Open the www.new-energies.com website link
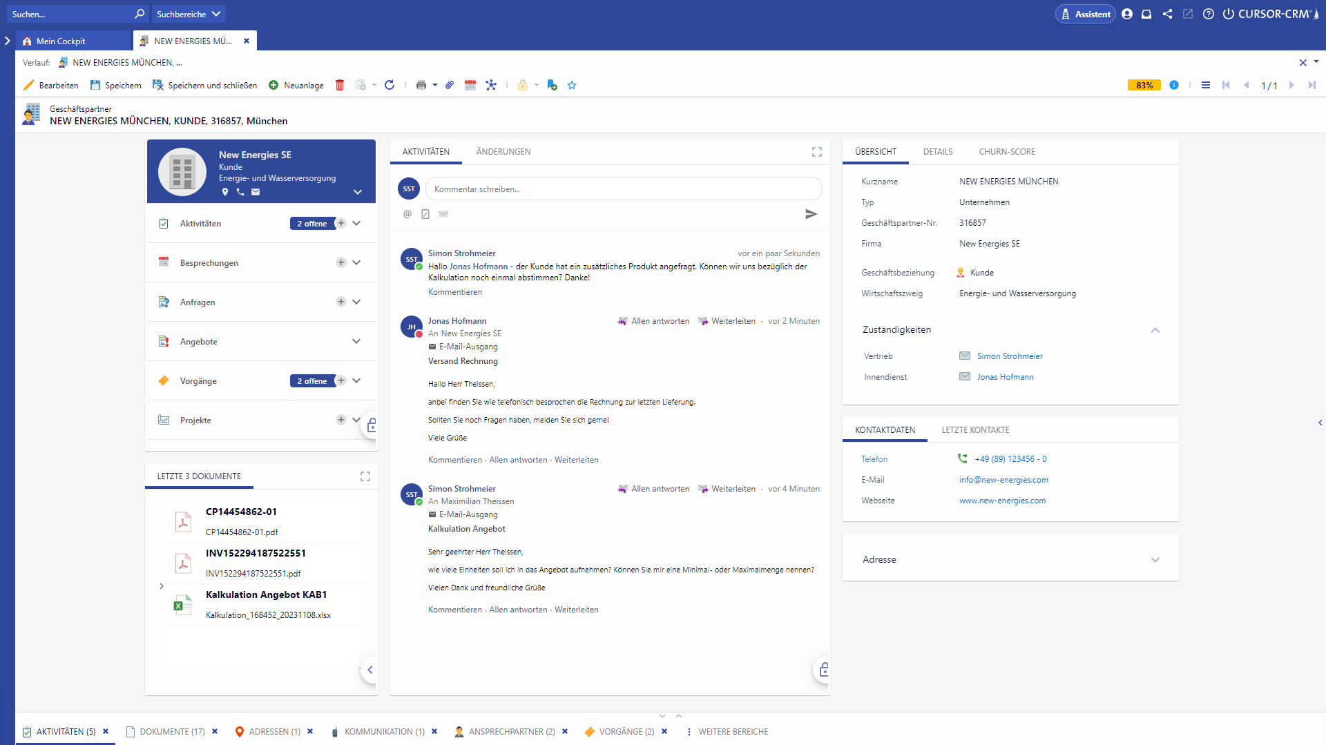Viewport: 1326px width, 745px height. [1002, 501]
